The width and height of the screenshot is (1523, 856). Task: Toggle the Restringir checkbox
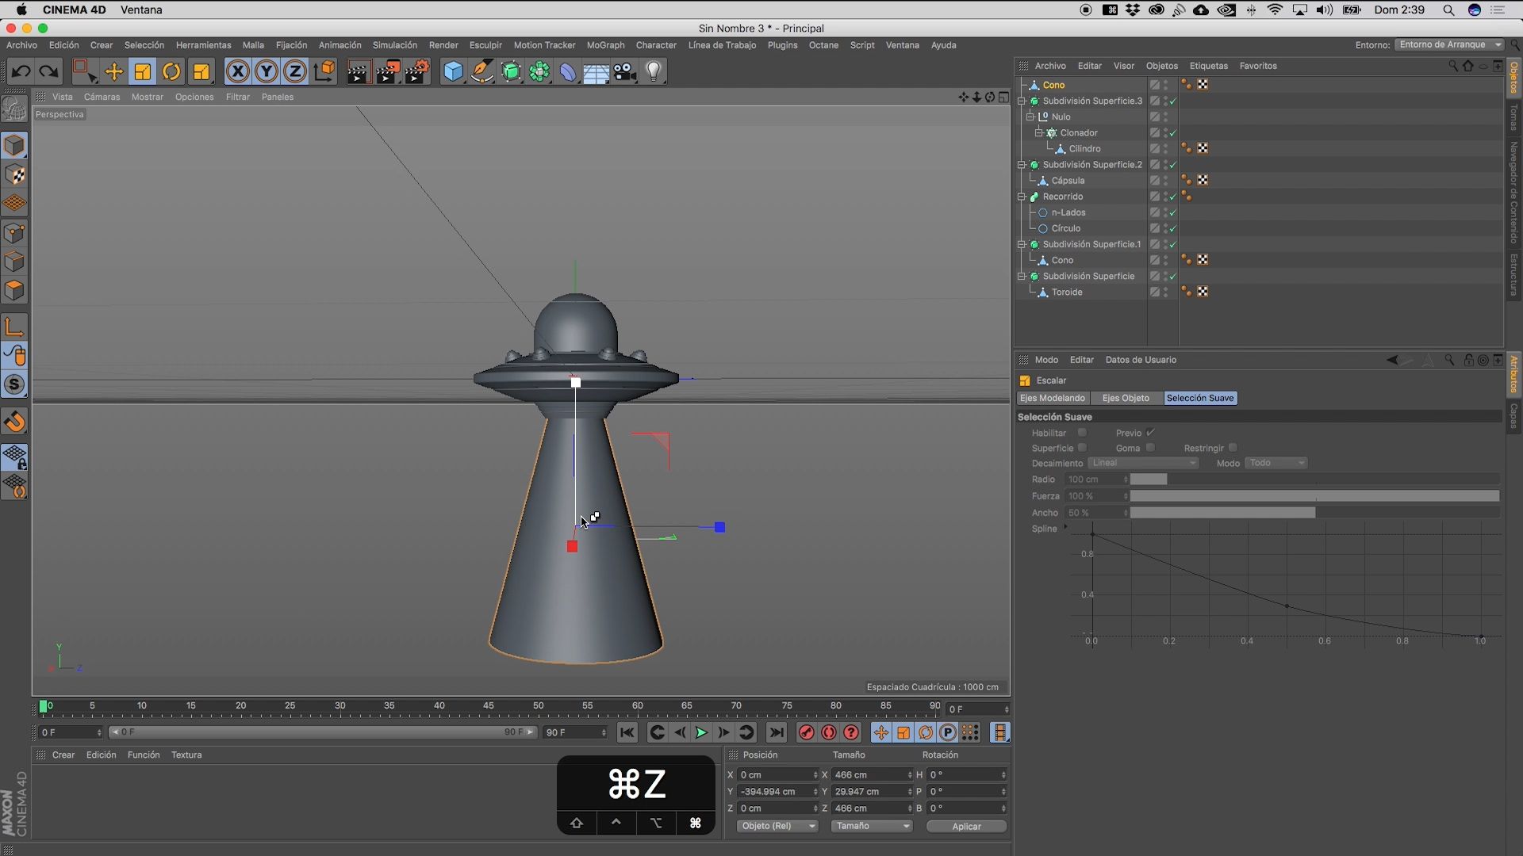(x=1233, y=448)
